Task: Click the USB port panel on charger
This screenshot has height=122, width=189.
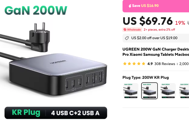Action: (x=84, y=81)
